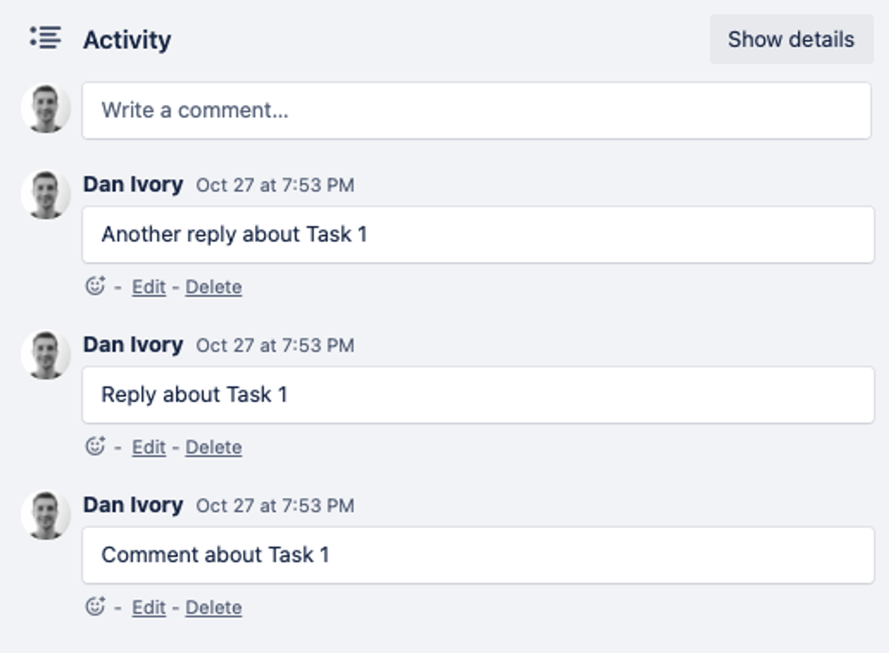Image resolution: width=889 pixels, height=653 pixels.
Task: Add reaction to 'Reply about Task 1' comment
Action: tap(95, 447)
